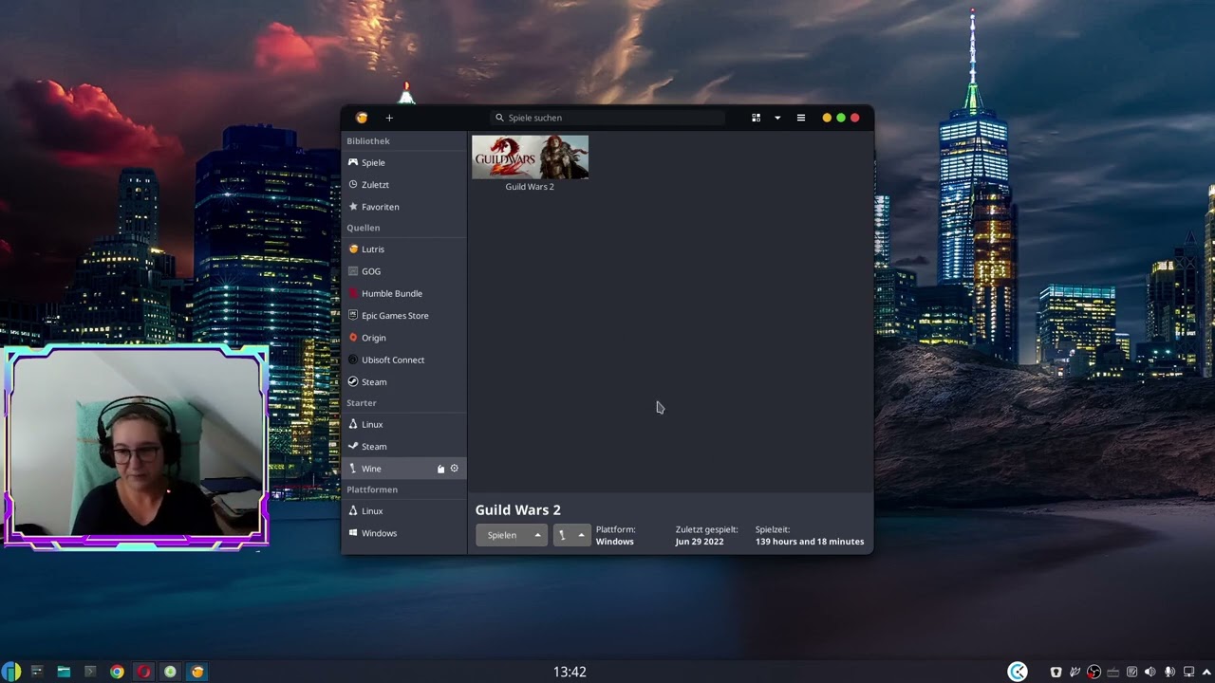Select the Wine runner row
1215x683 pixels.
point(404,469)
